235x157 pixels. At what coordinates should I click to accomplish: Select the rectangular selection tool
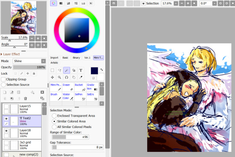click(52, 70)
